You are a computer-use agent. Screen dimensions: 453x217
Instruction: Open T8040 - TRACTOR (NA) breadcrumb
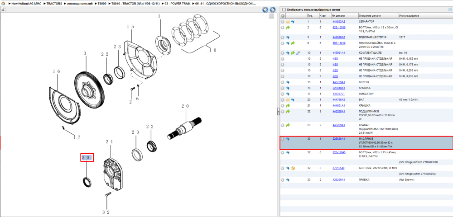tap(135, 4)
